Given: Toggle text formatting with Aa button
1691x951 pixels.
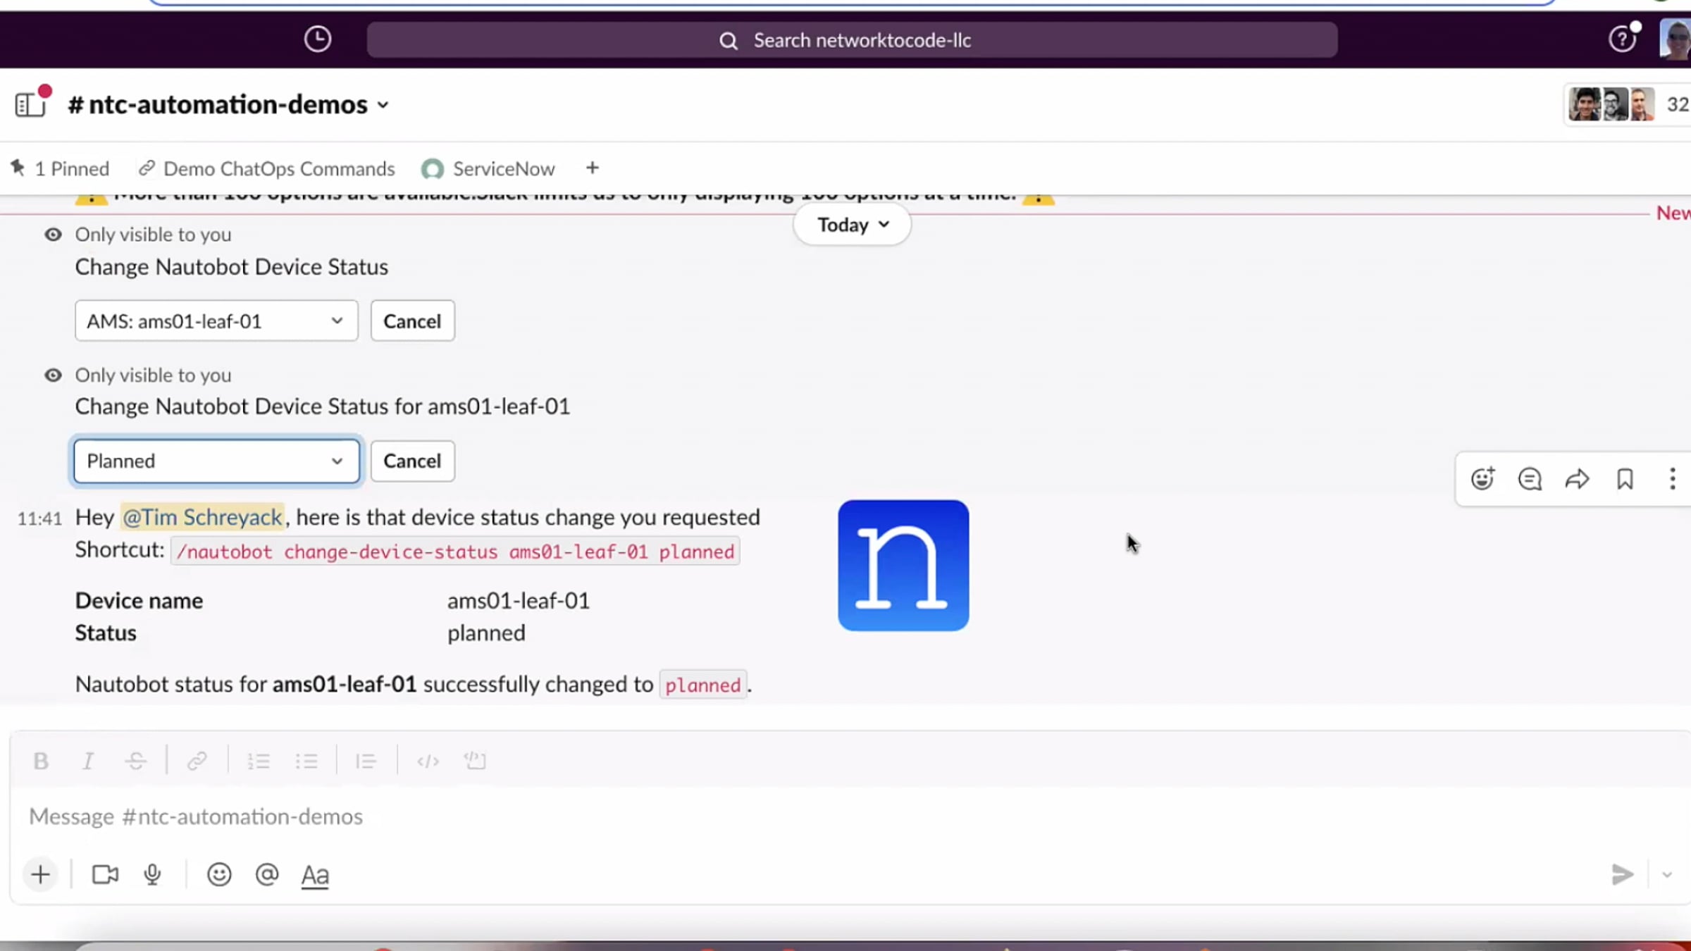Looking at the screenshot, I should point(315,875).
